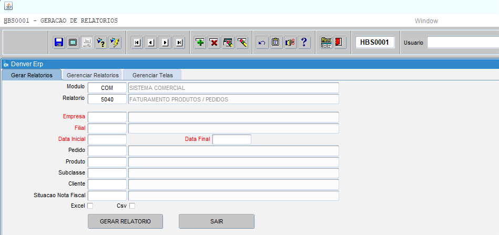Enable the Csv checkbox

coord(133,206)
